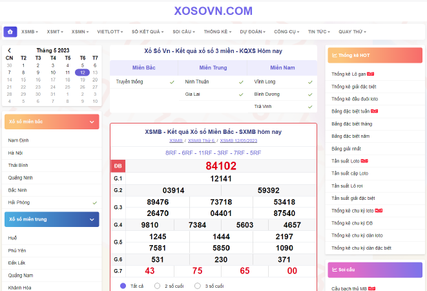Viewport: 427px width, 291px height.
Task: Open the QUAY THỬ menu
Action: pyautogui.click(x=352, y=32)
